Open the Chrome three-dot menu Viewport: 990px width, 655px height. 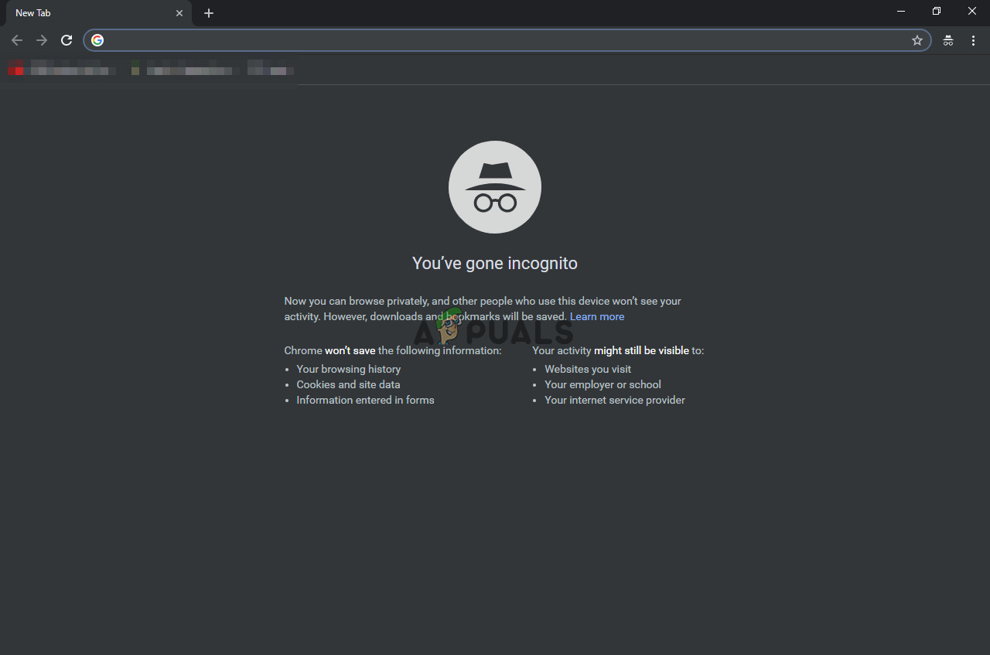coord(973,40)
